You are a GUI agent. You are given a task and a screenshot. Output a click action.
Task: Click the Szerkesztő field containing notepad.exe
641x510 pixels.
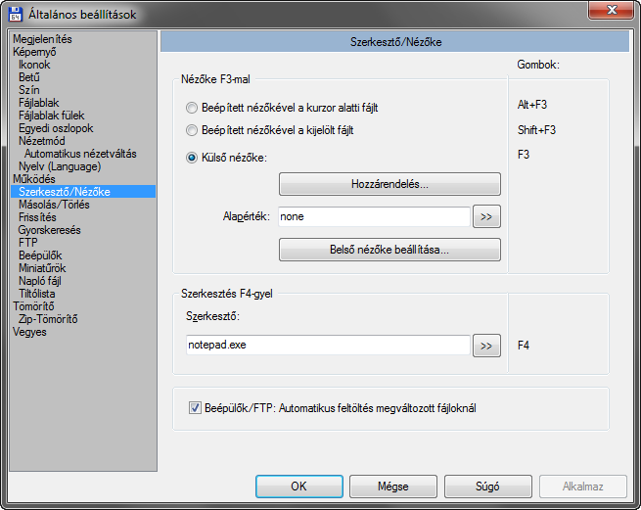pos(328,345)
